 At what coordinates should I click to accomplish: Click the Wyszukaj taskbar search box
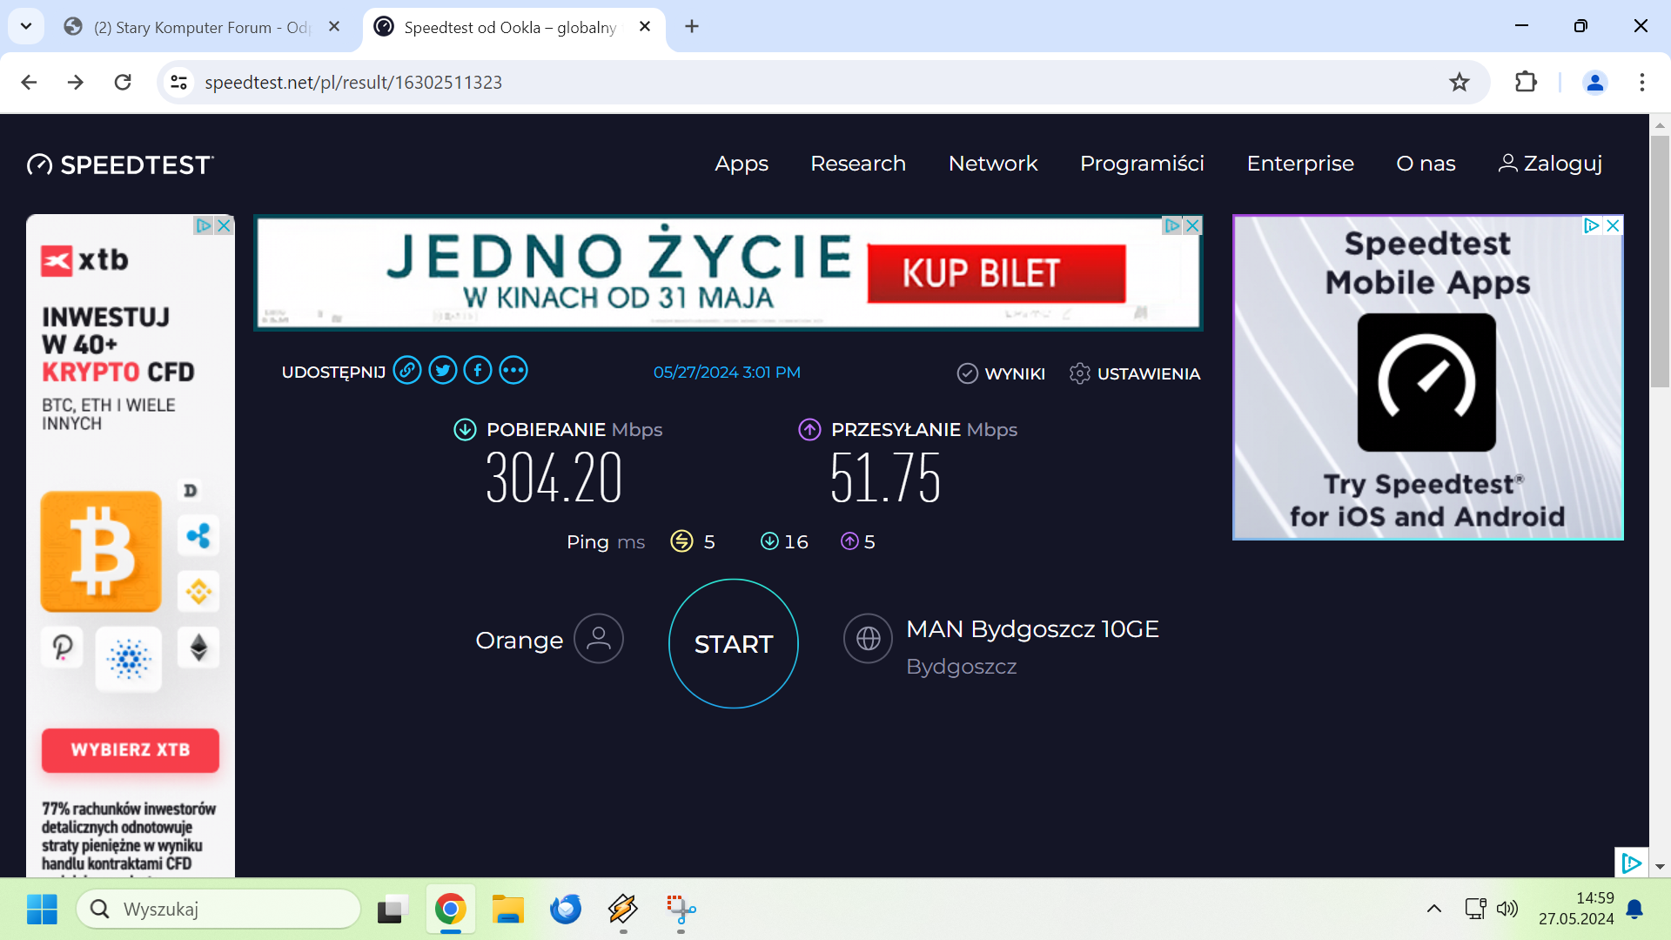point(218,910)
